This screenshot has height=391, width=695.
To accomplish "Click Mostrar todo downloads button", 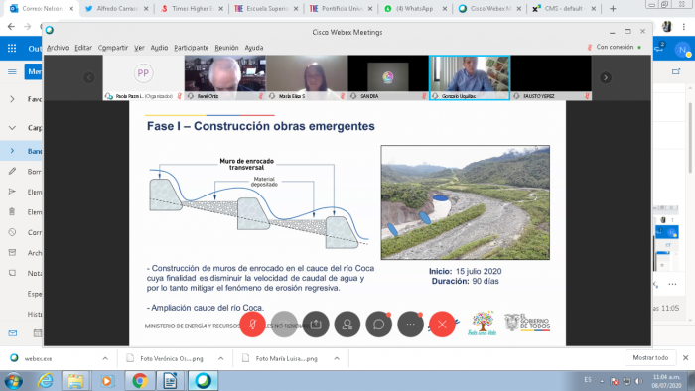I will (x=650, y=358).
